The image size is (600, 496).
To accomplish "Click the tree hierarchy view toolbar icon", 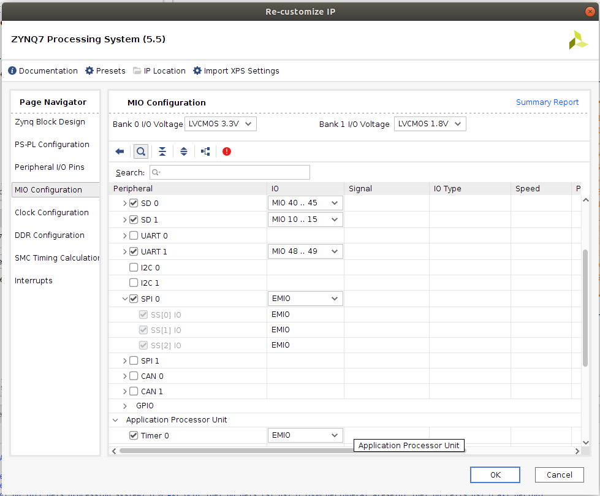I will tap(205, 151).
